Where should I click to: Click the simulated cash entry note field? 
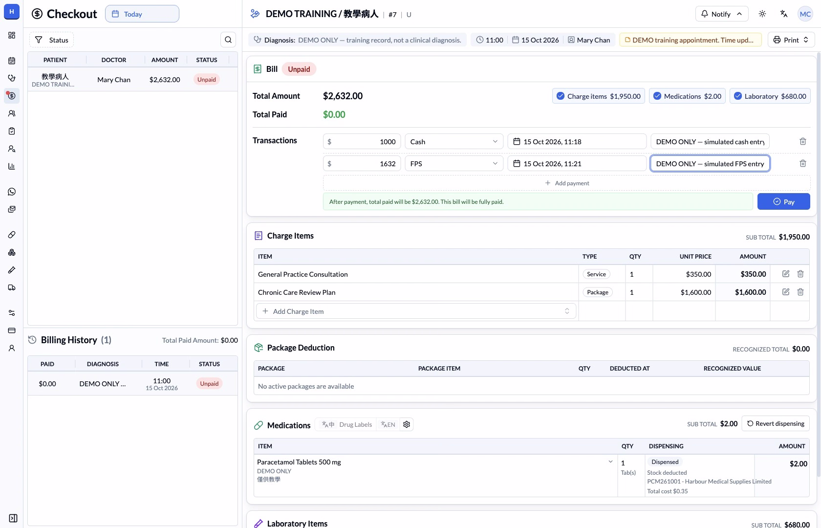710,141
